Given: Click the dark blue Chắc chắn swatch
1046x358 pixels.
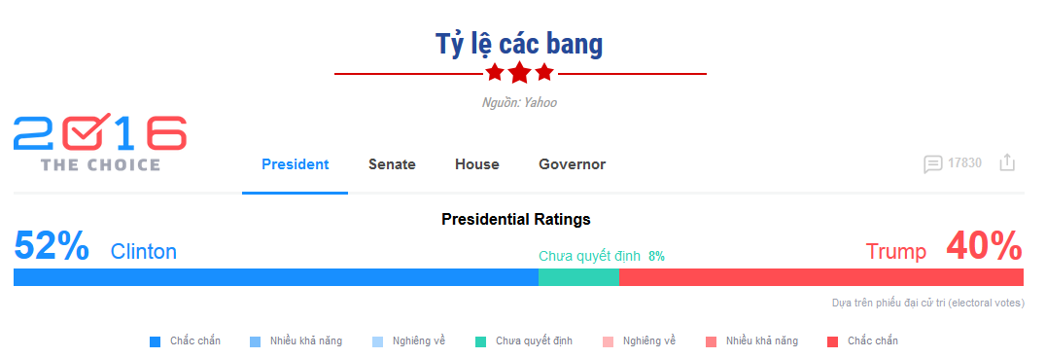Looking at the screenshot, I should click(x=155, y=342).
